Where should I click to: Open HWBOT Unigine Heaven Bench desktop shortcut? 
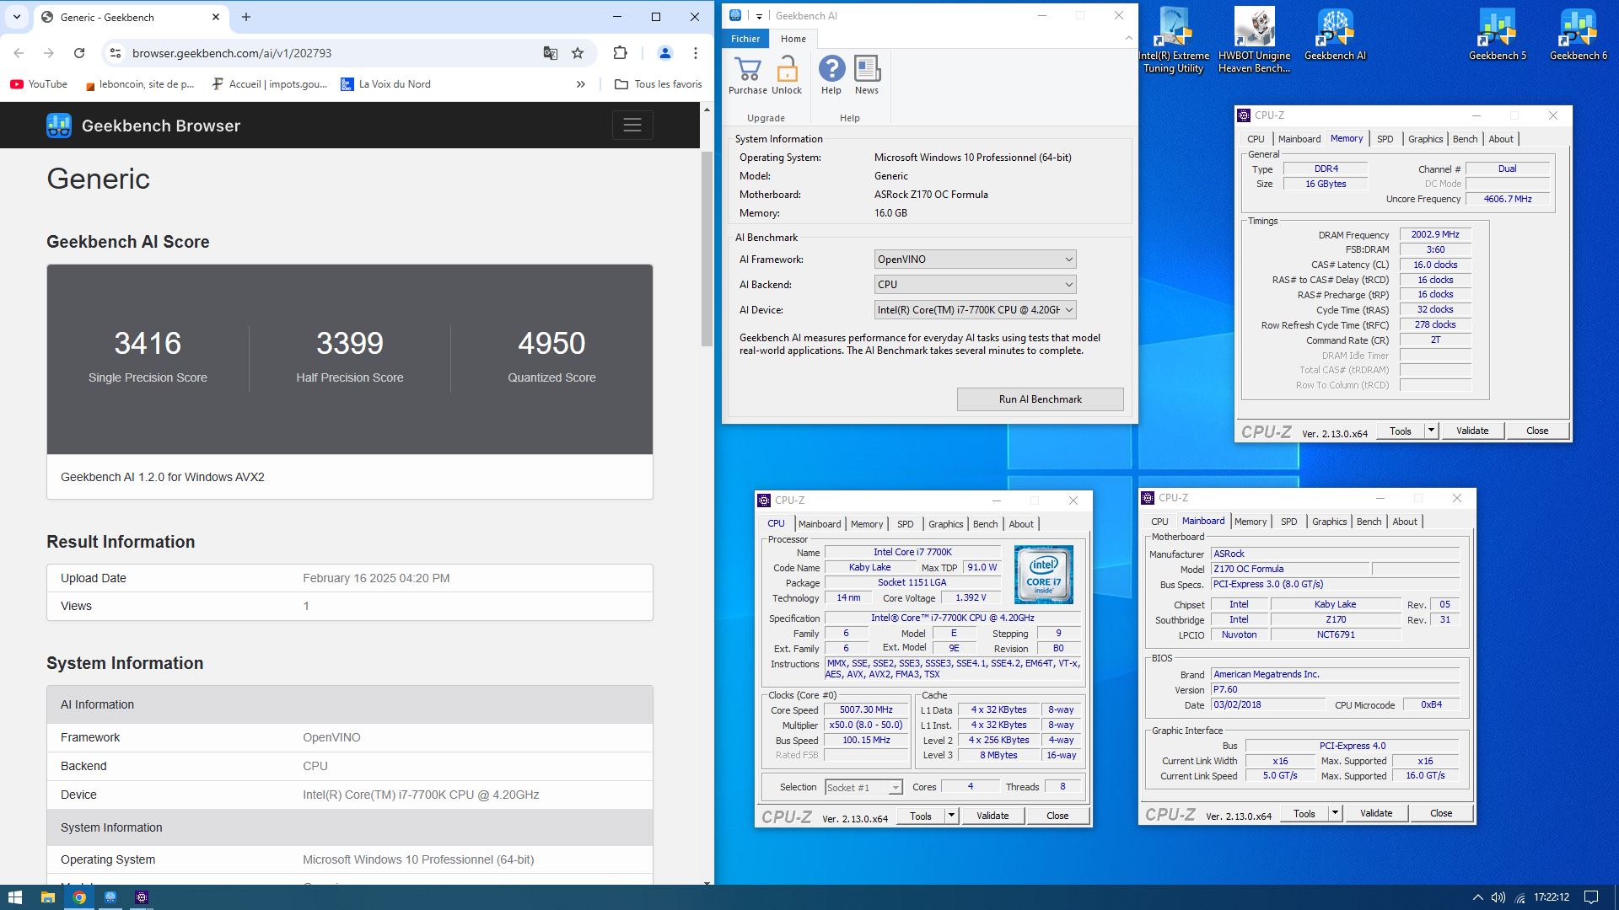(x=1254, y=40)
